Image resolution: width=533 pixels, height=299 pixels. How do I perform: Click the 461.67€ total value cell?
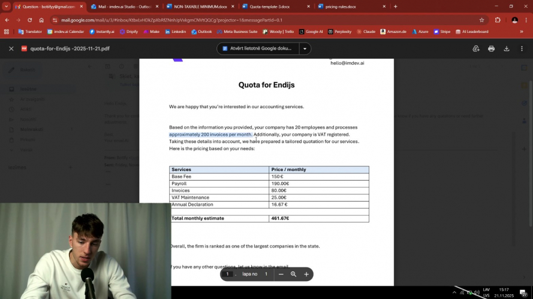(x=319, y=218)
